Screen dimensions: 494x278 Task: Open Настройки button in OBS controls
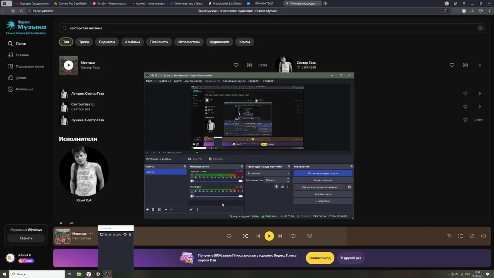[323, 201]
